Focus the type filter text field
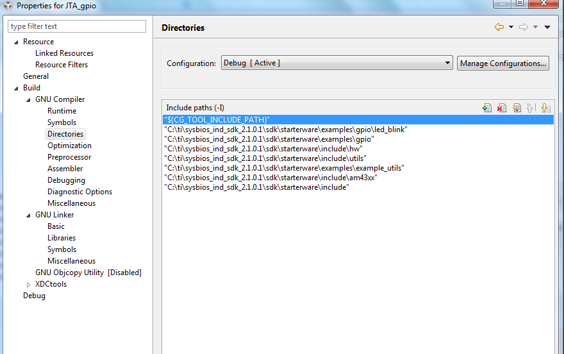This screenshot has height=354, width=564. (77, 26)
